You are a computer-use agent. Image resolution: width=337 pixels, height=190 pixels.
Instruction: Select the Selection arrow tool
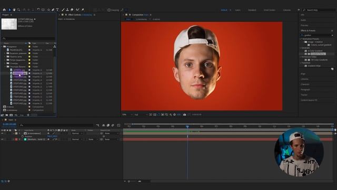9,10
